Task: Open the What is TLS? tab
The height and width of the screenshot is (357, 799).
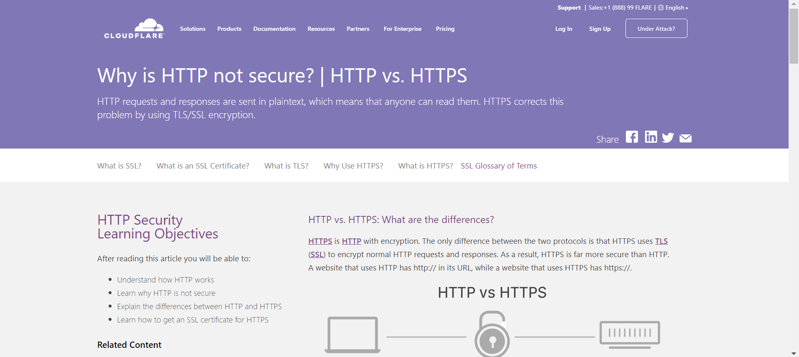Action: (x=286, y=166)
